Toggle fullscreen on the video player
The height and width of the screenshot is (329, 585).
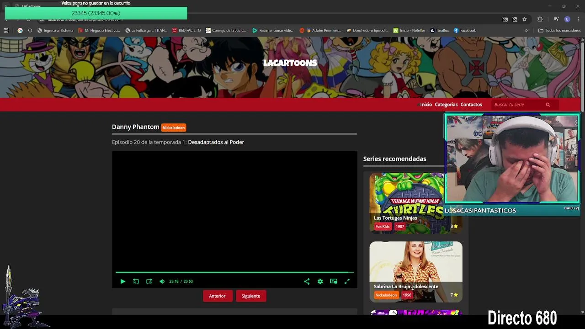coord(347,281)
